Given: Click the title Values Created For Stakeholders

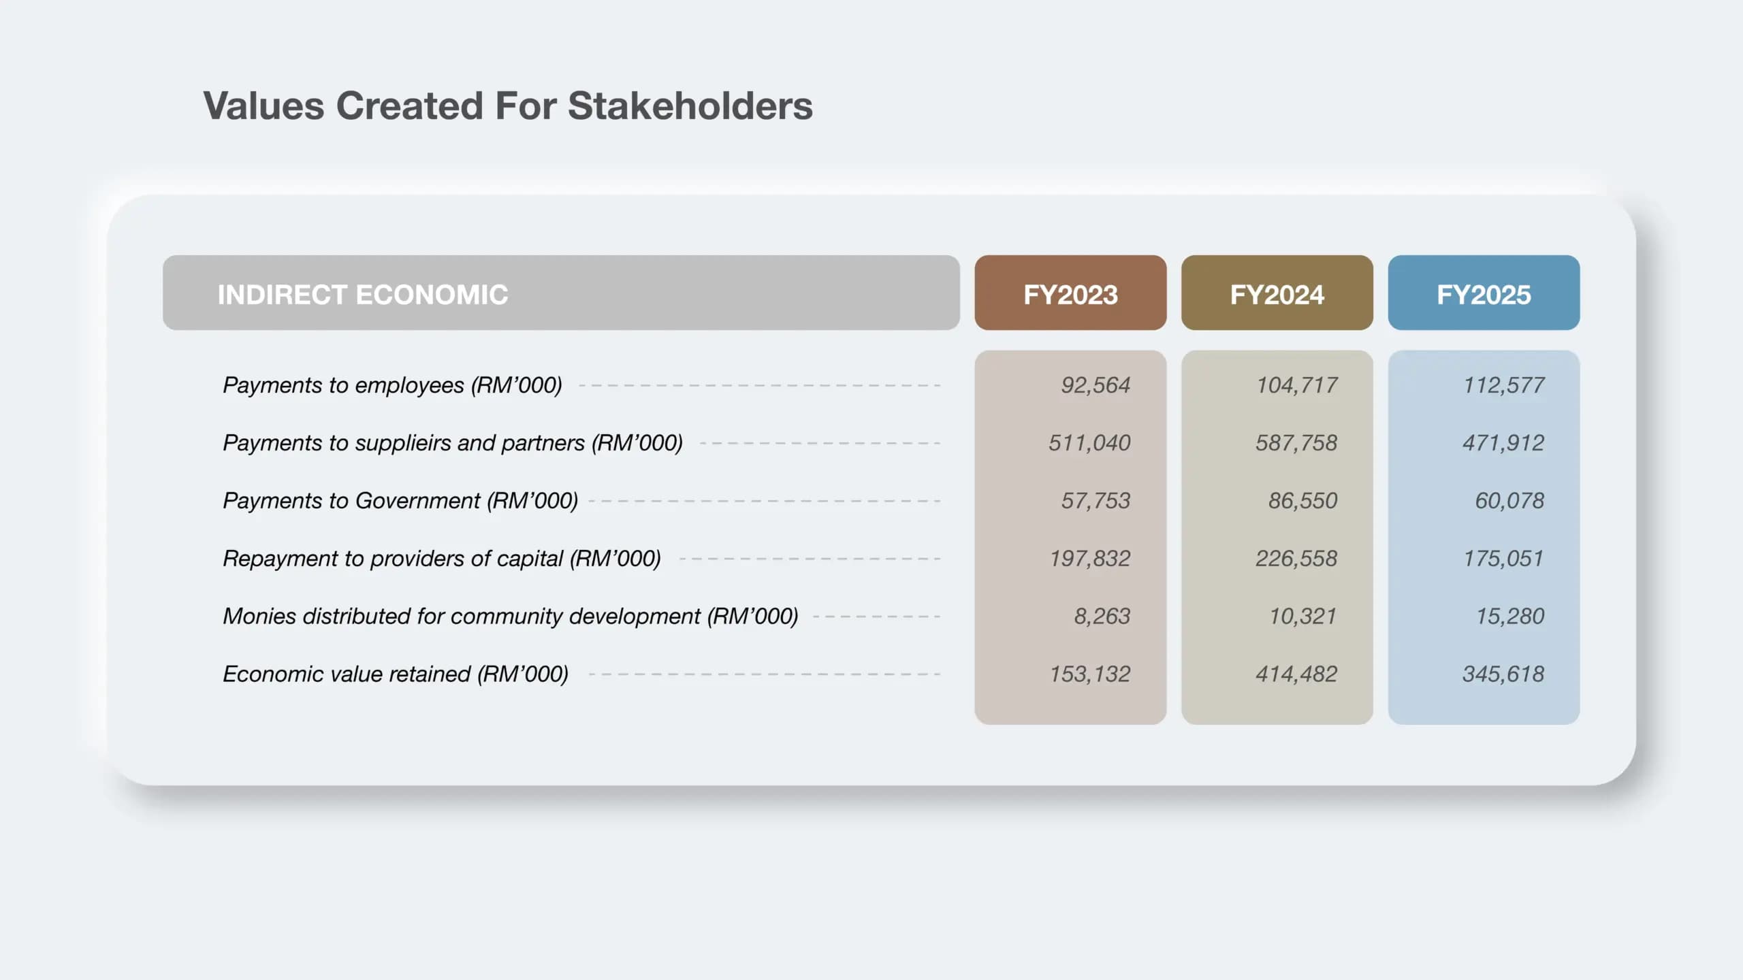Looking at the screenshot, I should click(507, 105).
